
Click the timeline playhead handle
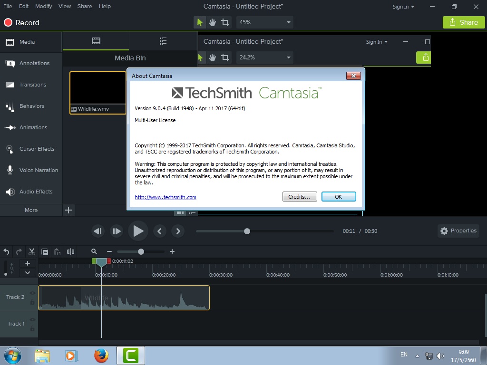tap(101, 262)
